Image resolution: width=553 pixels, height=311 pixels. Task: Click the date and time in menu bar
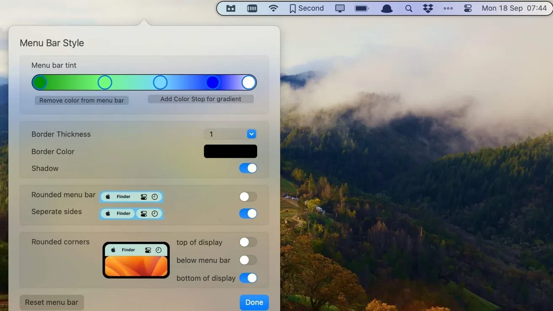click(x=514, y=8)
